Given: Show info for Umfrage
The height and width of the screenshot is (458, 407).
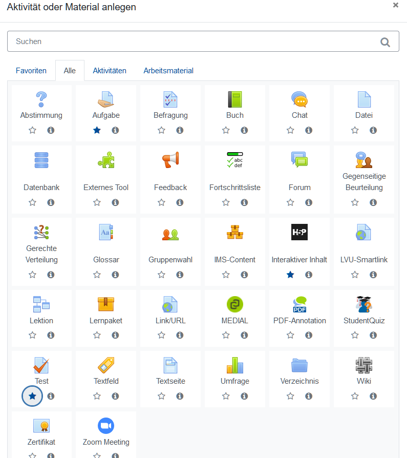Looking at the screenshot, I should [244, 396].
